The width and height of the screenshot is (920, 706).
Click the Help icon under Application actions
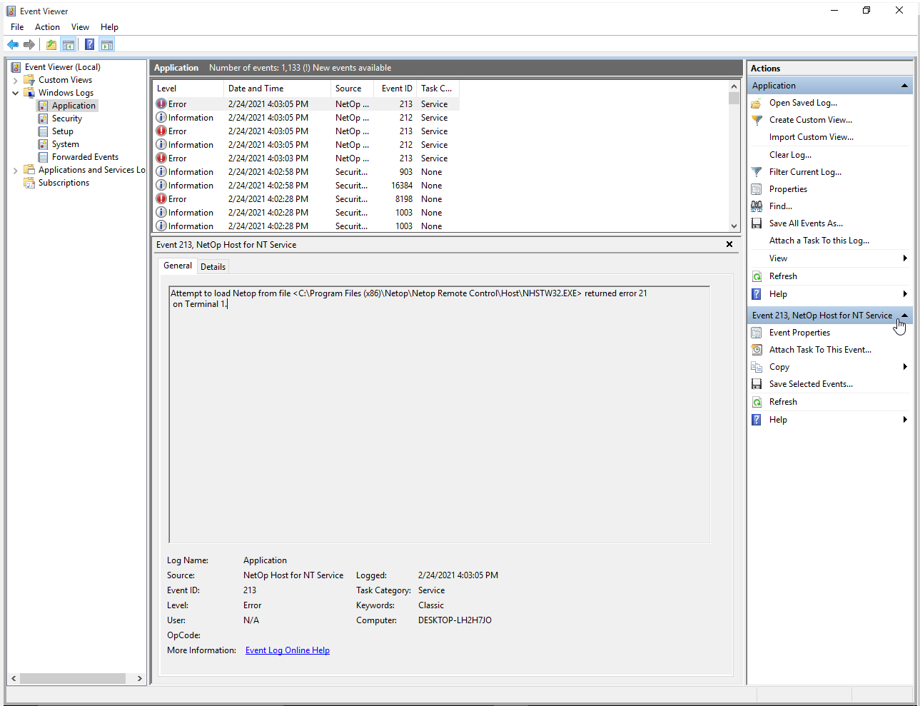pyautogui.click(x=757, y=294)
